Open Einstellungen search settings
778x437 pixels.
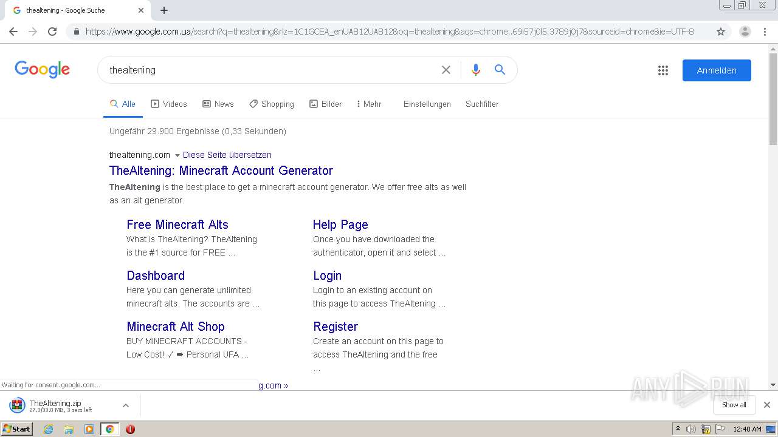point(427,104)
